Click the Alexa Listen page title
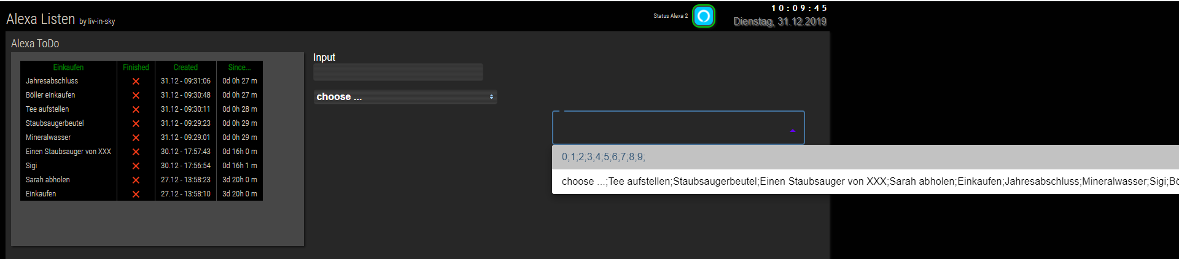Image resolution: width=1179 pixels, height=259 pixels. click(41, 20)
